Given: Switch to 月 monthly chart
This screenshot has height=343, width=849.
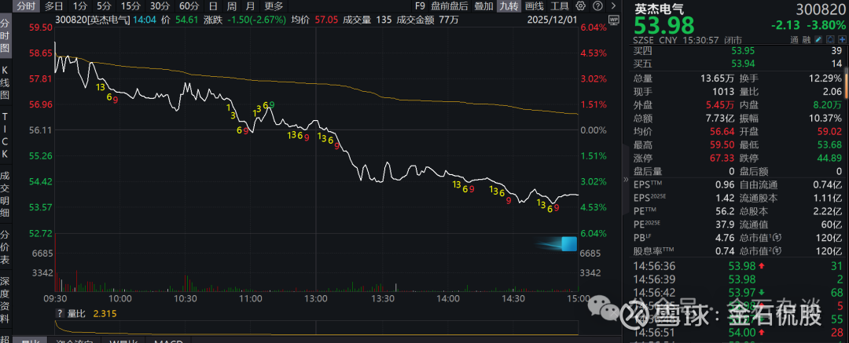Looking at the screenshot, I should click(249, 6).
